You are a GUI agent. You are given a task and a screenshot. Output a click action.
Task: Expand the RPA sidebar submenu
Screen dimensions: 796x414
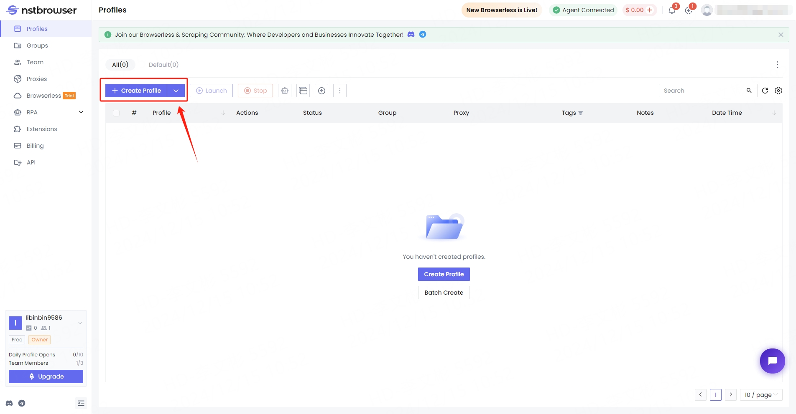pos(81,112)
